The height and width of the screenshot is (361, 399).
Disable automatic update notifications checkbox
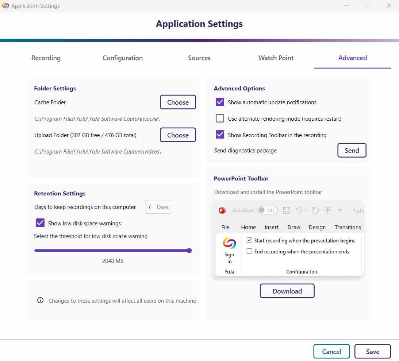(220, 102)
